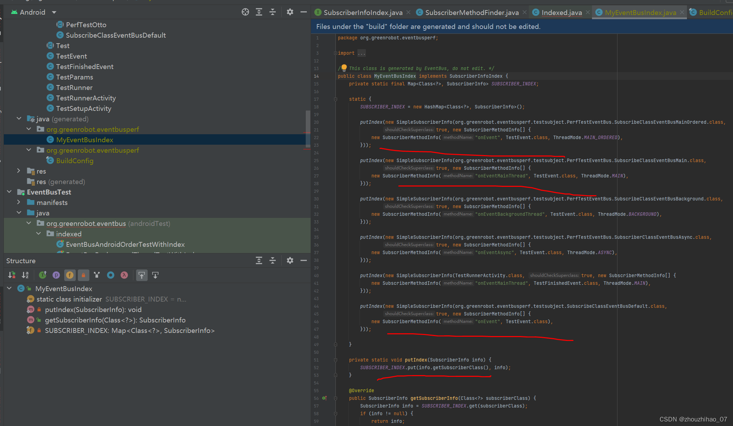The width and height of the screenshot is (733, 426).
Task: Open Structure panel gear settings
Action: [x=290, y=260]
